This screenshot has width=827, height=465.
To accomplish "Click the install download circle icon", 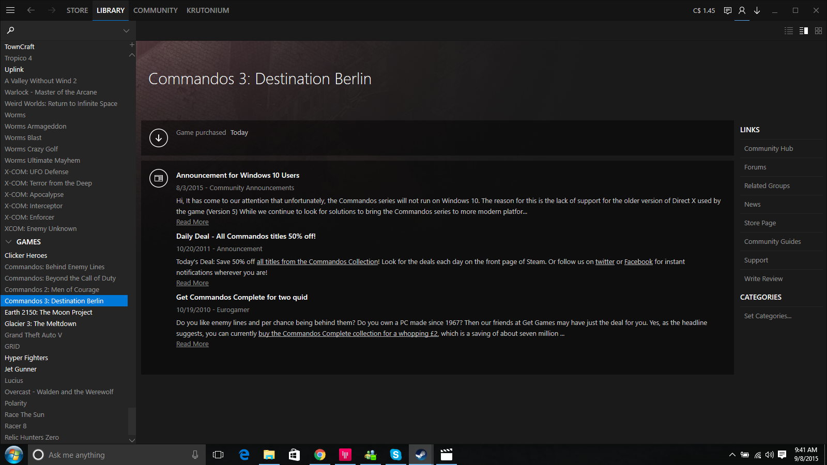I will tap(159, 138).
